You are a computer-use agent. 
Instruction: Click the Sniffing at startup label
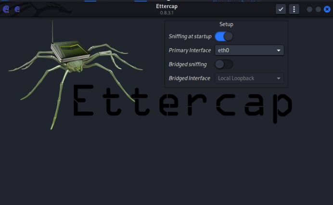click(190, 37)
